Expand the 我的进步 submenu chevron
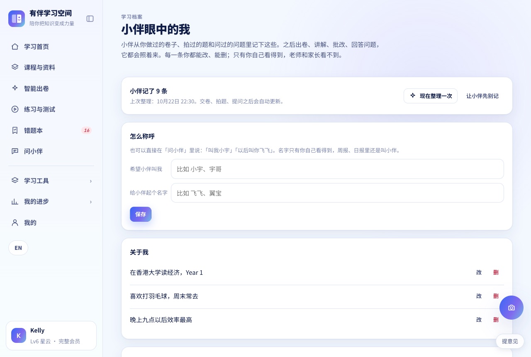 (x=90, y=202)
